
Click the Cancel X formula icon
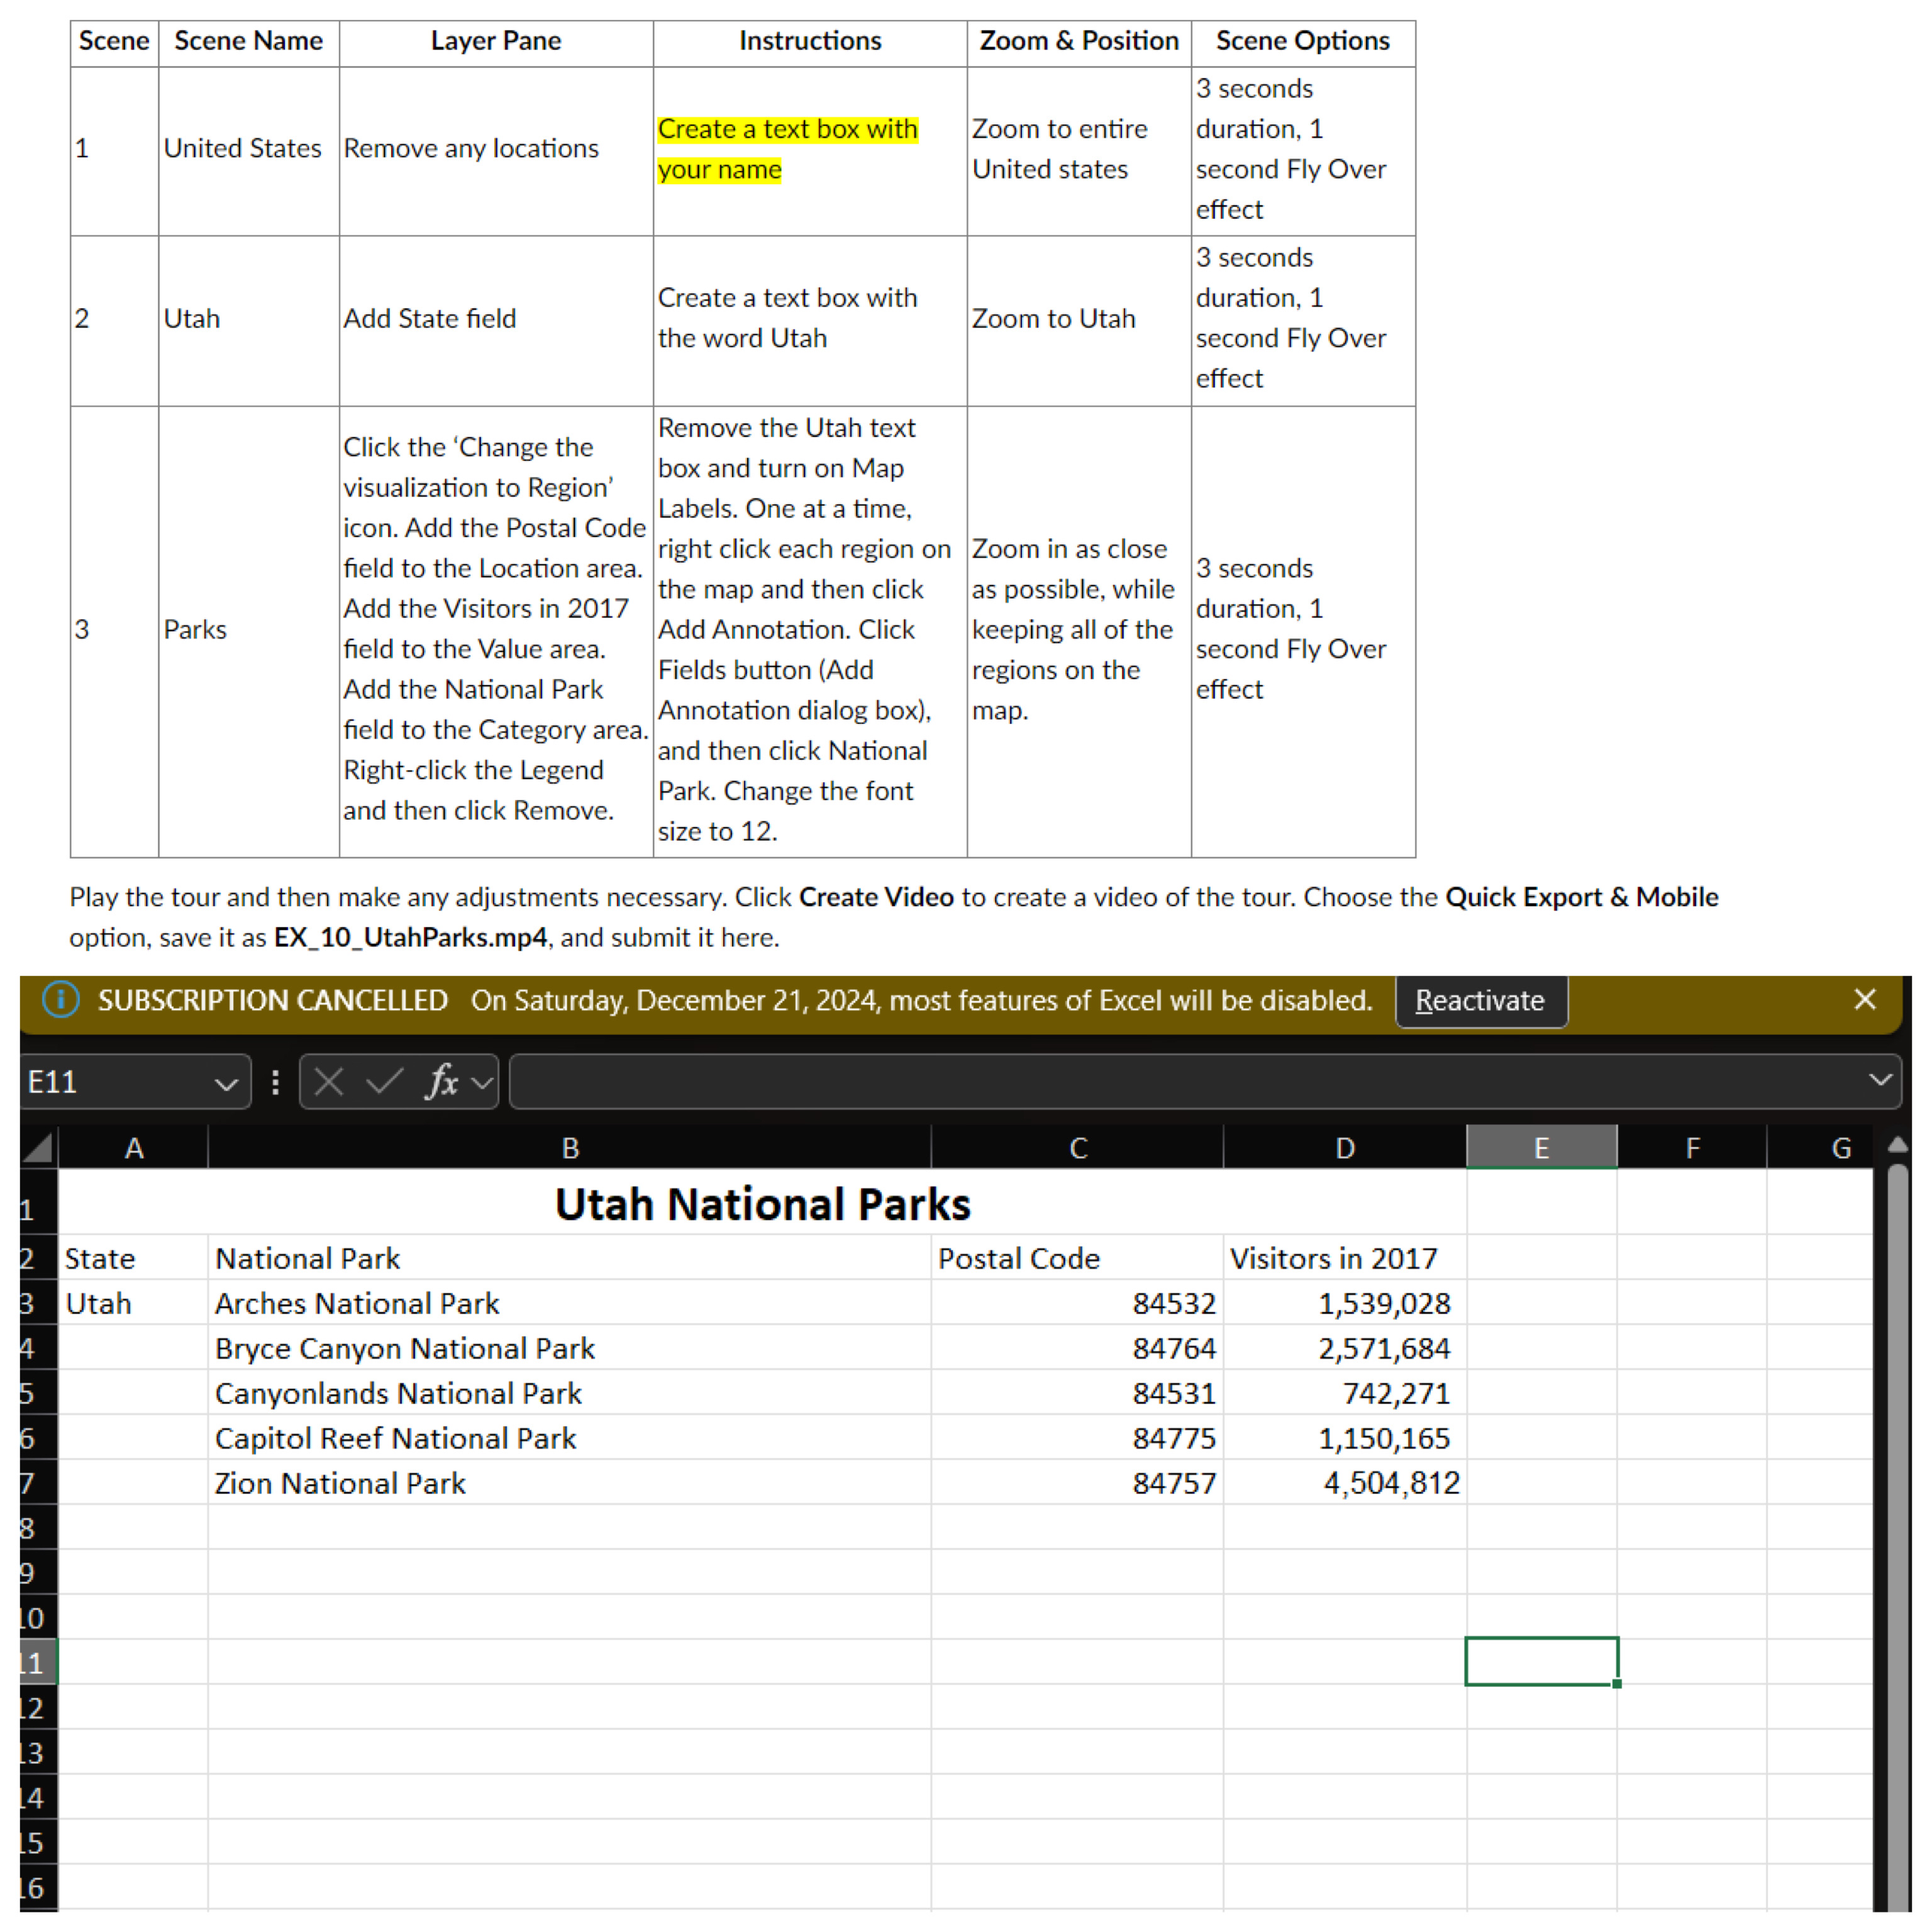pos(328,1082)
